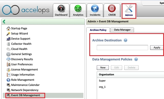The image size is (164, 99).
Task: Select General Settings in the sidebar
Action: click(x=22, y=54)
